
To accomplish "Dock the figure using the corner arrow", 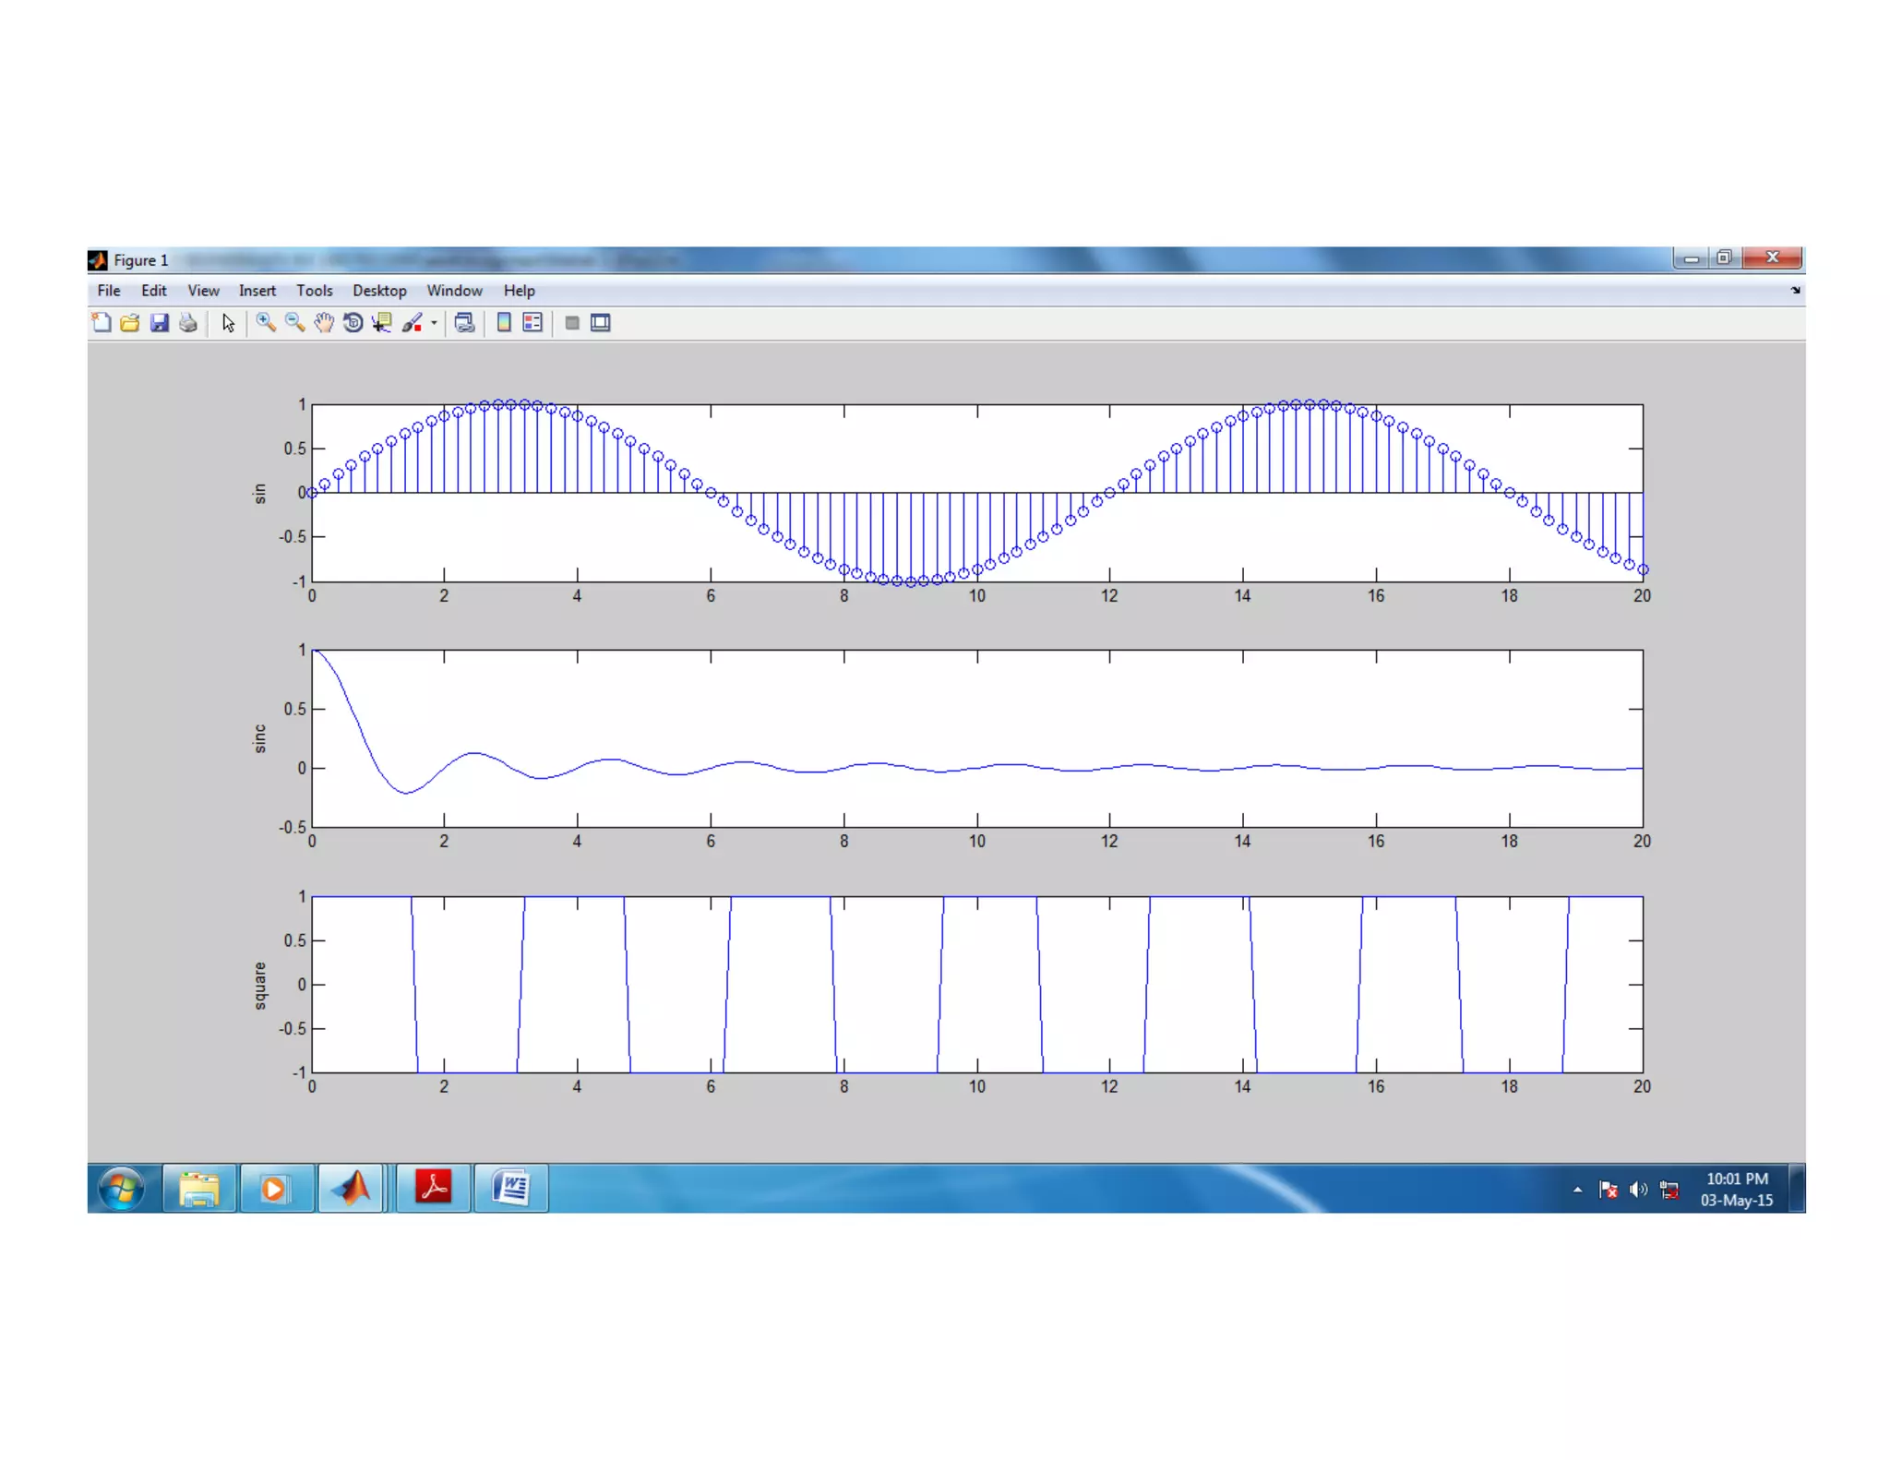I will click(x=1795, y=291).
